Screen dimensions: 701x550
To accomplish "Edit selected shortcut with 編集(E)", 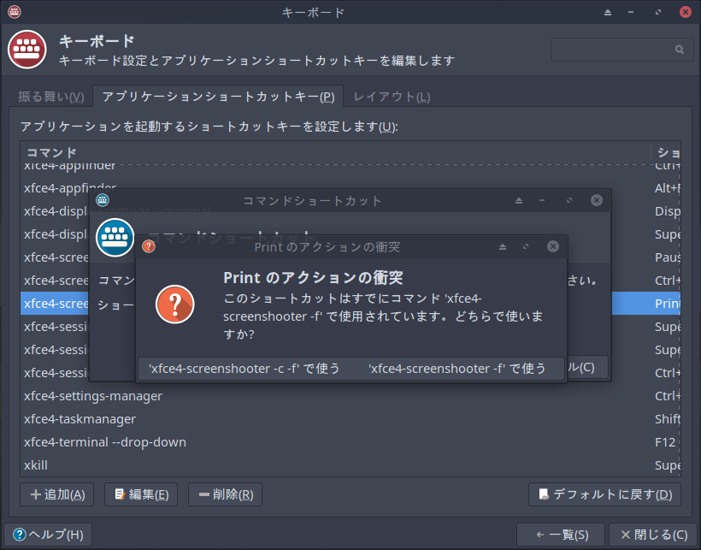I will [141, 494].
